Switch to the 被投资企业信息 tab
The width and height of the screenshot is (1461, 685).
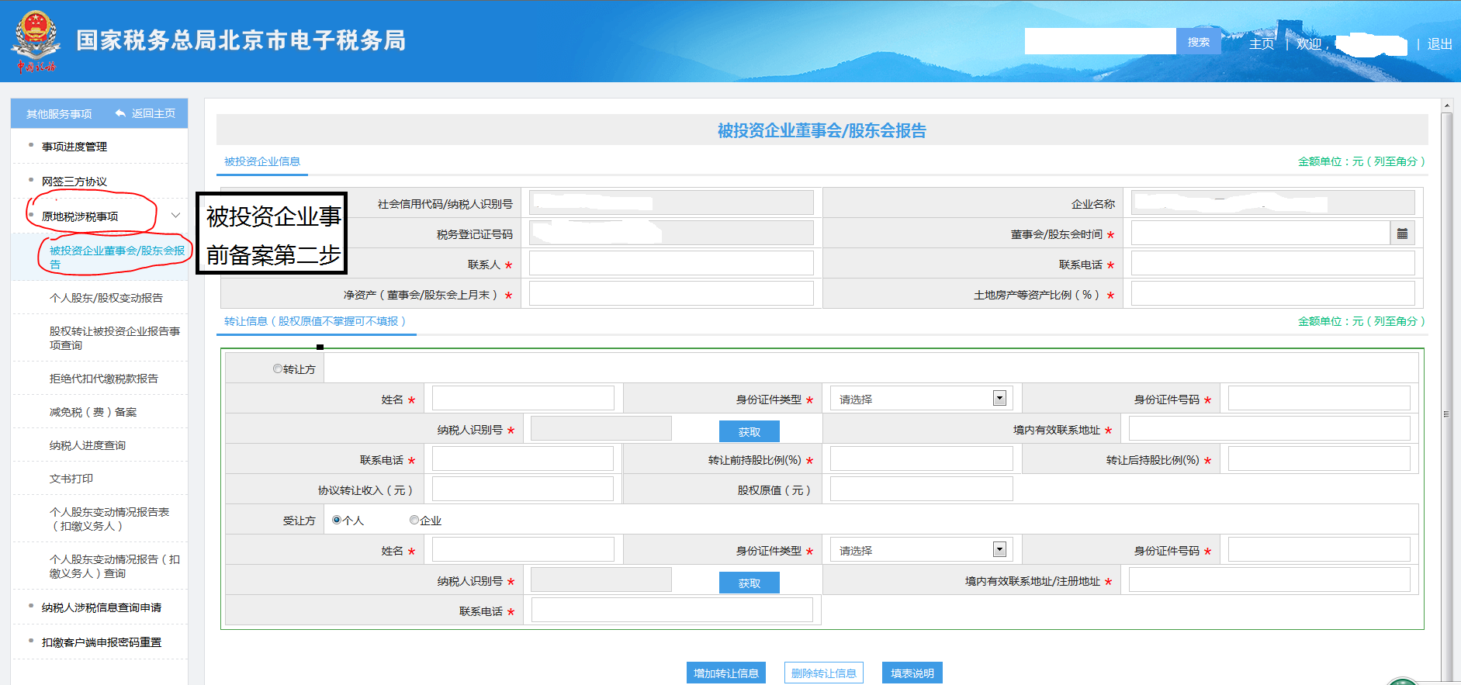click(262, 161)
